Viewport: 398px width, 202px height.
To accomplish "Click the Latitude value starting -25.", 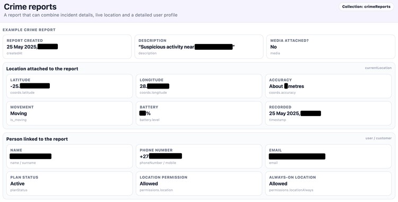I will click(30, 86).
